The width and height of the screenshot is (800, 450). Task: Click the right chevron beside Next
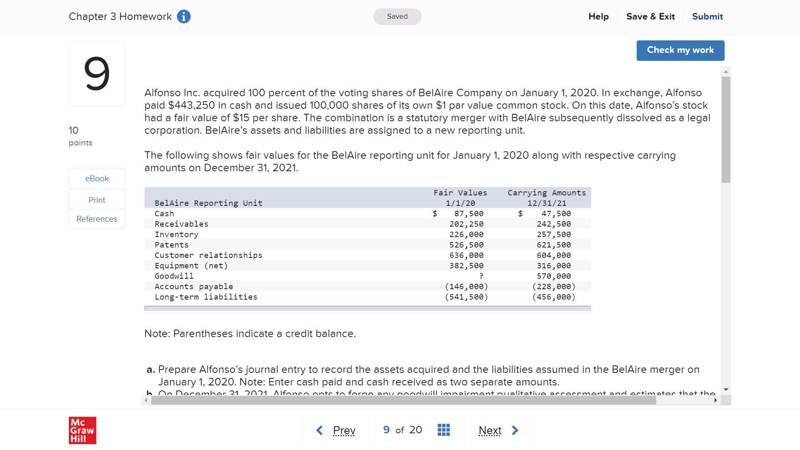(x=515, y=430)
